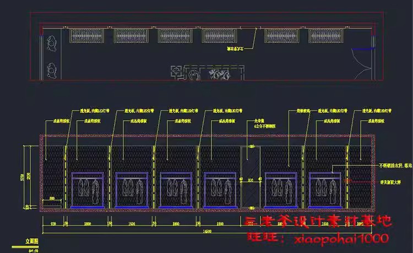The height and width of the screenshot is (253, 413).
Task: Select the door swing arc in the plan view
Action: click(x=361, y=64)
